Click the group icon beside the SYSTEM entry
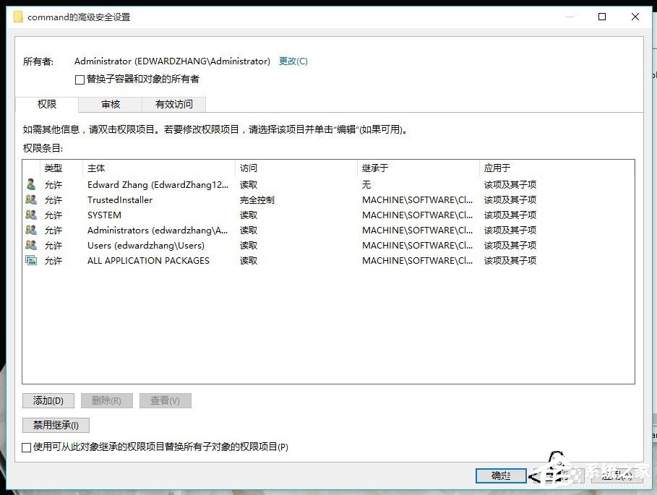Screen dimensions: 657x495 click(x=31, y=215)
